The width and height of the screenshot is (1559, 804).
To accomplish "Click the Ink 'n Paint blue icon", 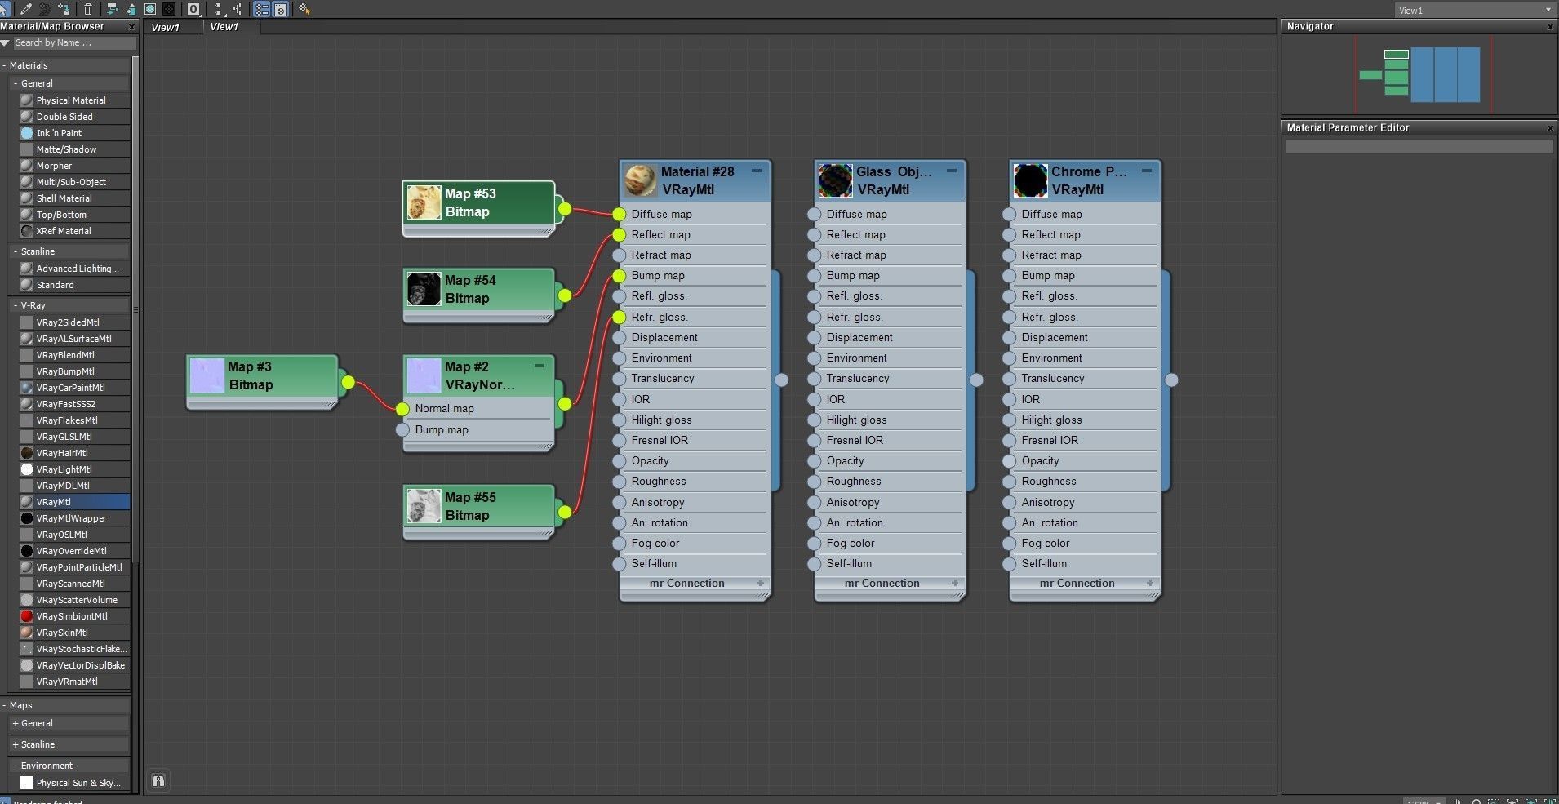I will click(x=27, y=133).
